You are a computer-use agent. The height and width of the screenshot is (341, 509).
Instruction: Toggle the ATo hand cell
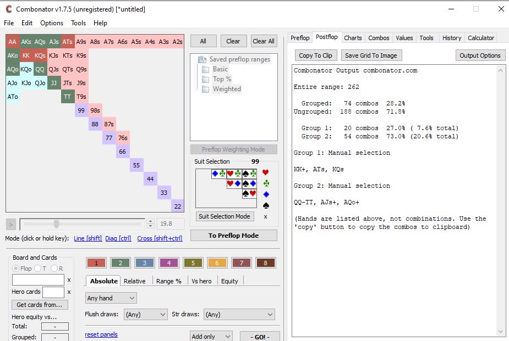click(x=13, y=97)
